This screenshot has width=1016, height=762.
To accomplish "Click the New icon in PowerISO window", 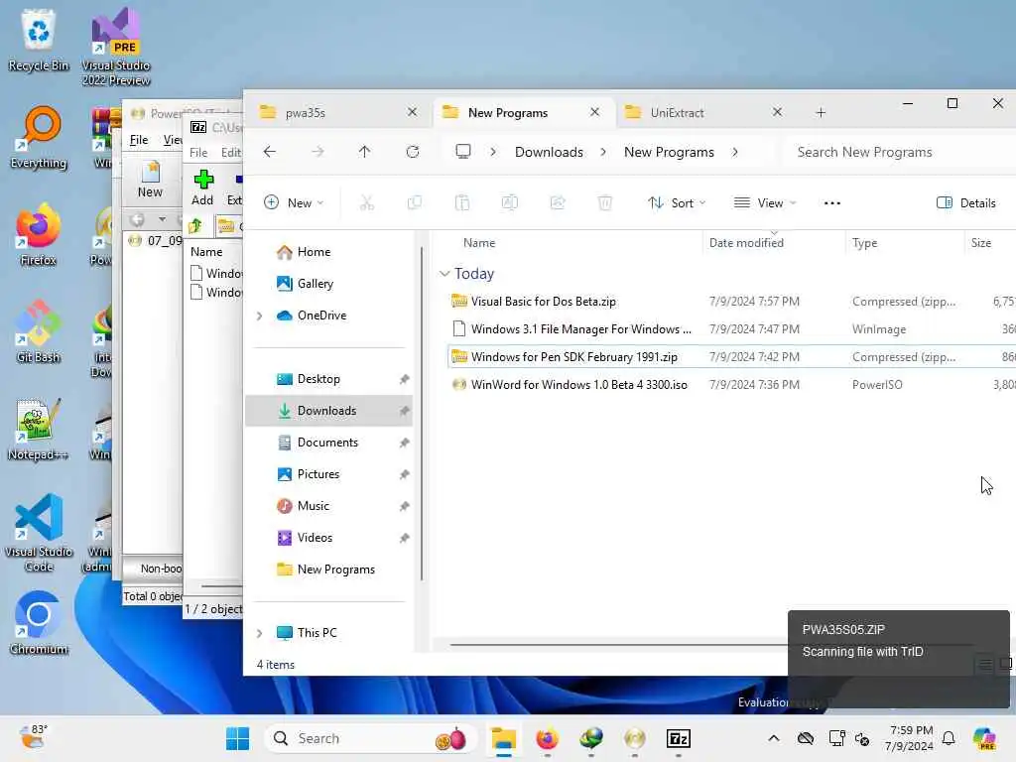I will point(151,180).
